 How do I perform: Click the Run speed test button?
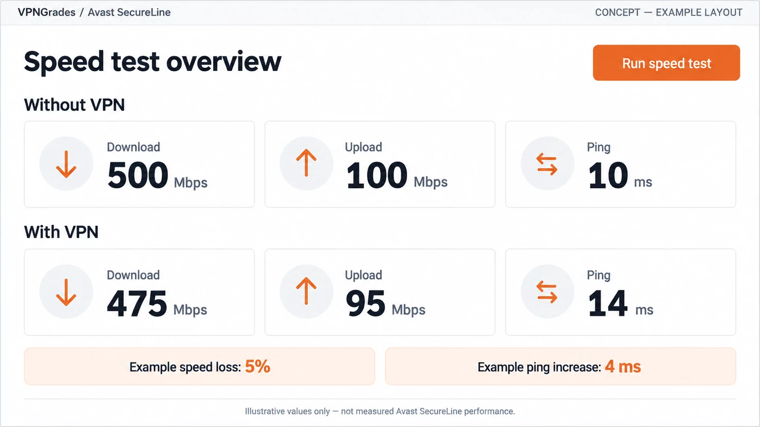[666, 63]
